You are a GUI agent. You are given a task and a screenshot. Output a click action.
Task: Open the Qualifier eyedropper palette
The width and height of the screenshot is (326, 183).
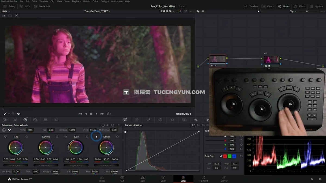coord(149,120)
